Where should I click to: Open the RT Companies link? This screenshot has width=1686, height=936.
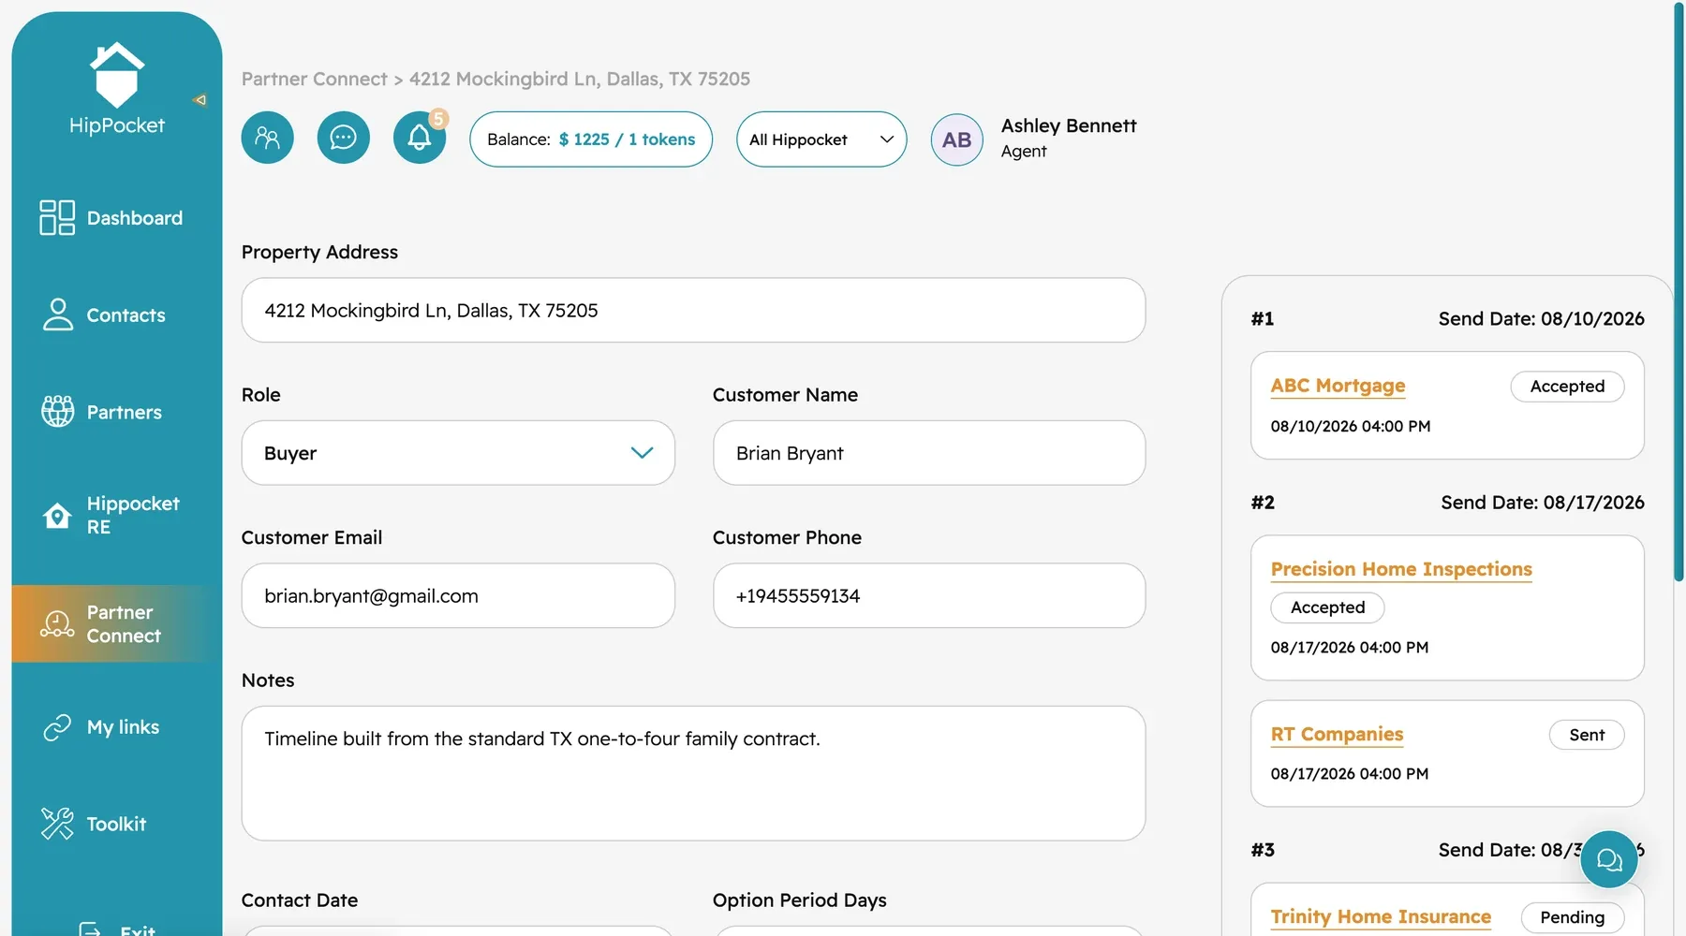pos(1337,734)
